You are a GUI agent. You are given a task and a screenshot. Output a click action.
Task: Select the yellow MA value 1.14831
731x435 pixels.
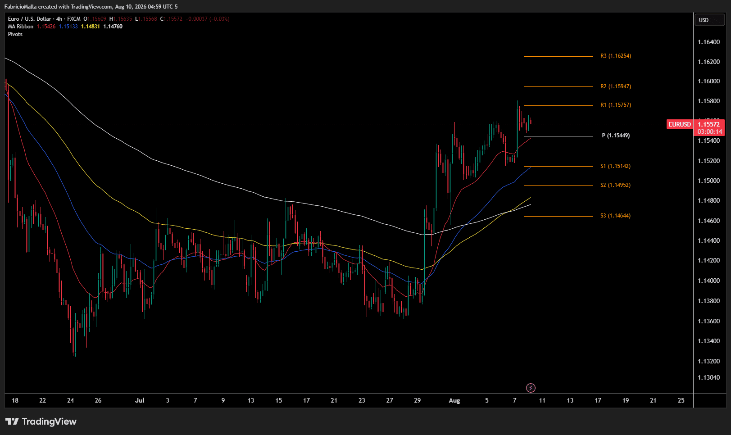91,27
